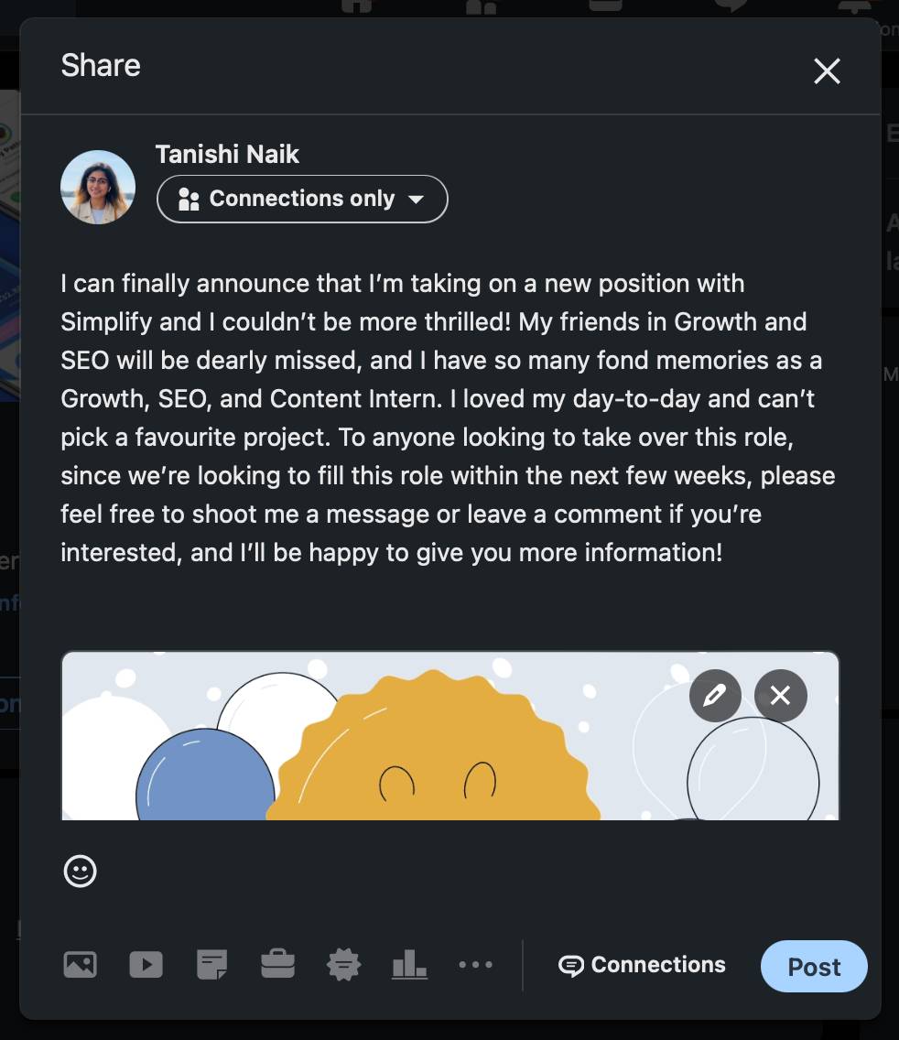899x1040 pixels.
Task: Add a document with the note icon
Action: tap(211, 964)
